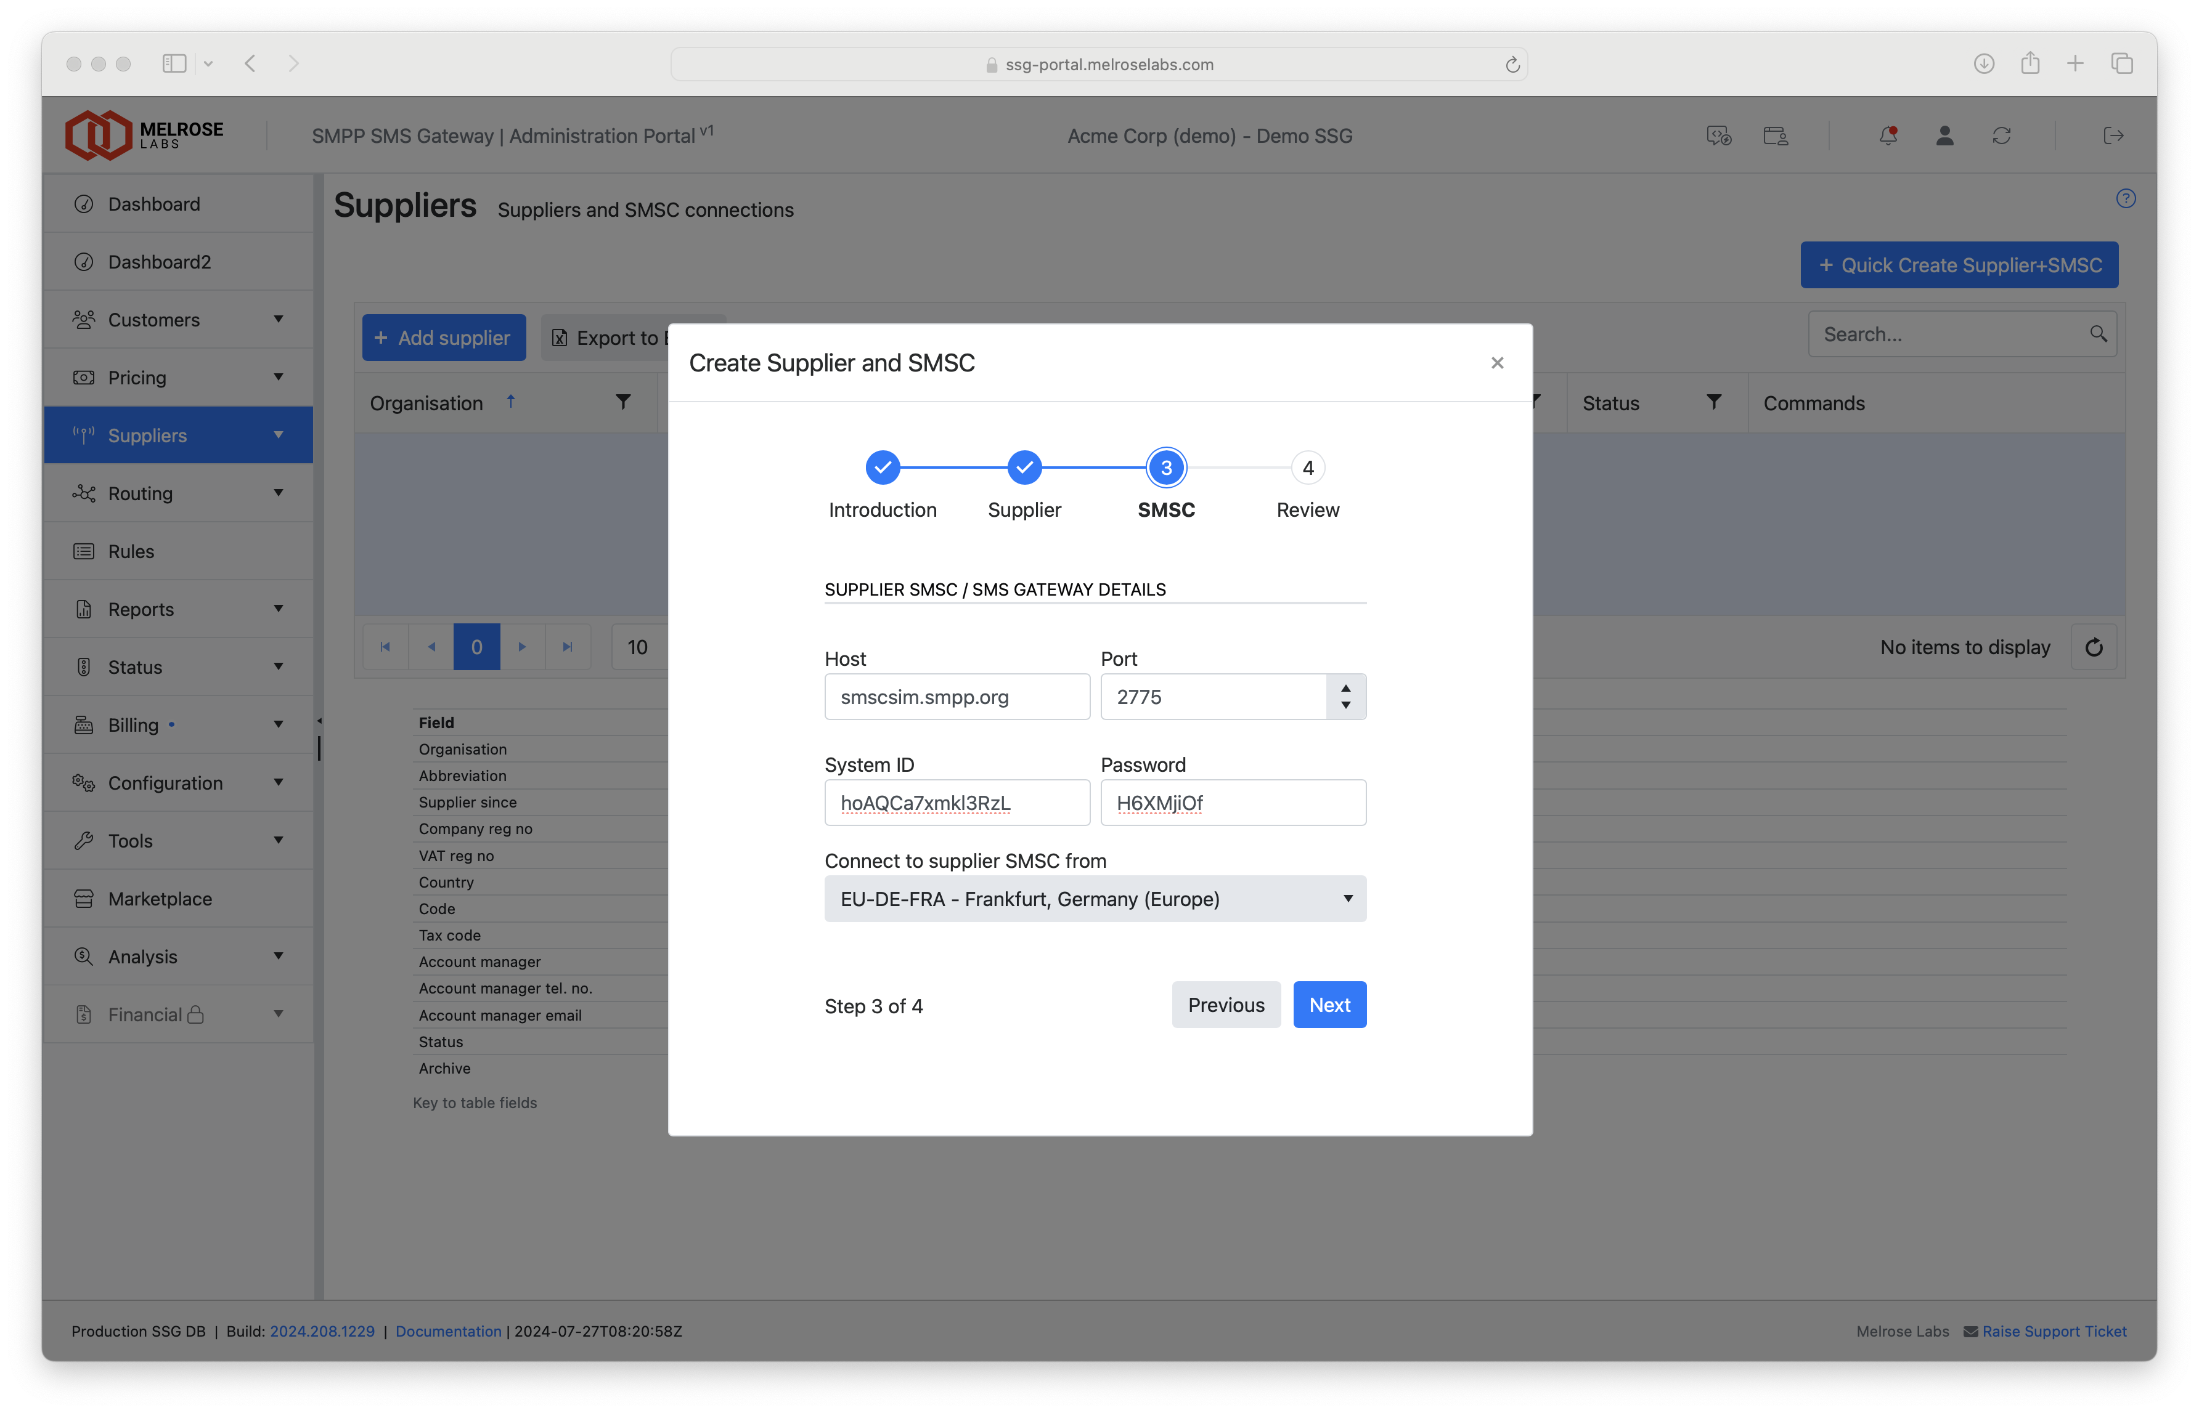The width and height of the screenshot is (2199, 1413).
Task: Click the Host input field
Action: pyautogui.click(x=957, y=697)
